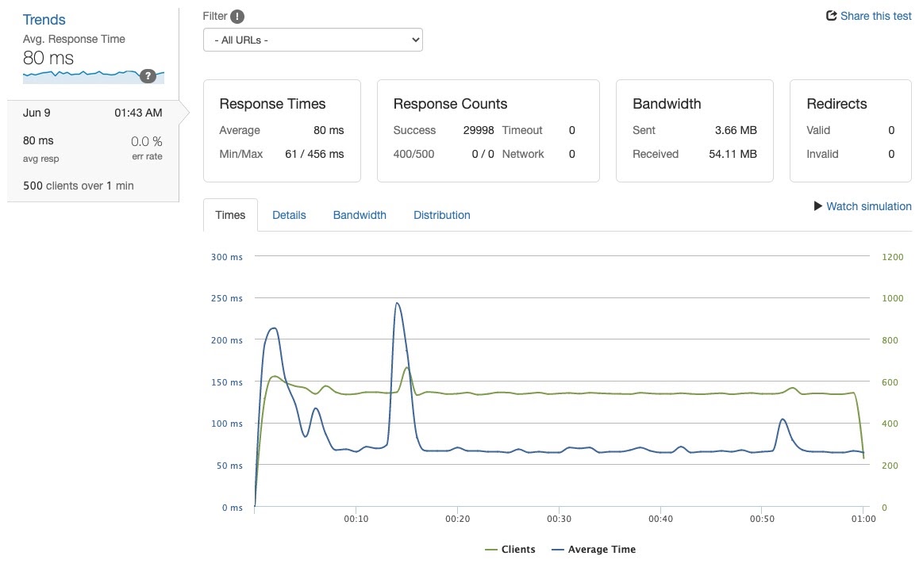Click the Network label in Response Counts
Screen dimensions: 923x579
[x=523, y=154]
